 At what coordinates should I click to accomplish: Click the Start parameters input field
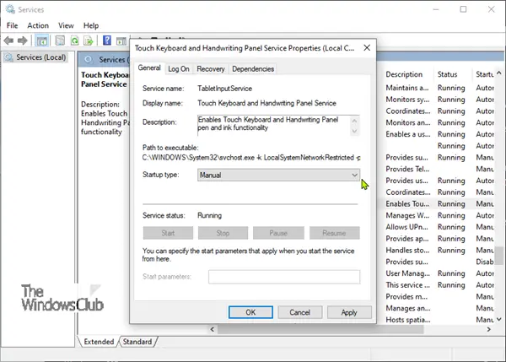pyautogui.click(x=284, y=277)
